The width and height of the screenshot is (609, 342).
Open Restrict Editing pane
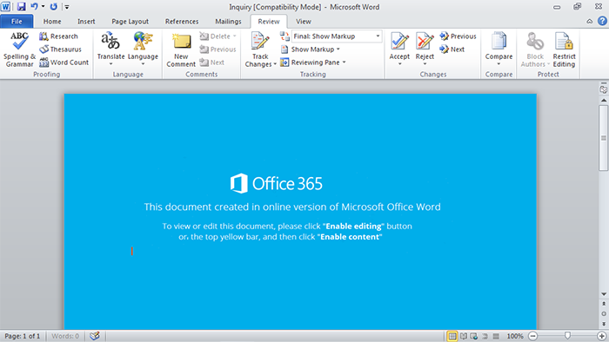(x=564, y=49)
